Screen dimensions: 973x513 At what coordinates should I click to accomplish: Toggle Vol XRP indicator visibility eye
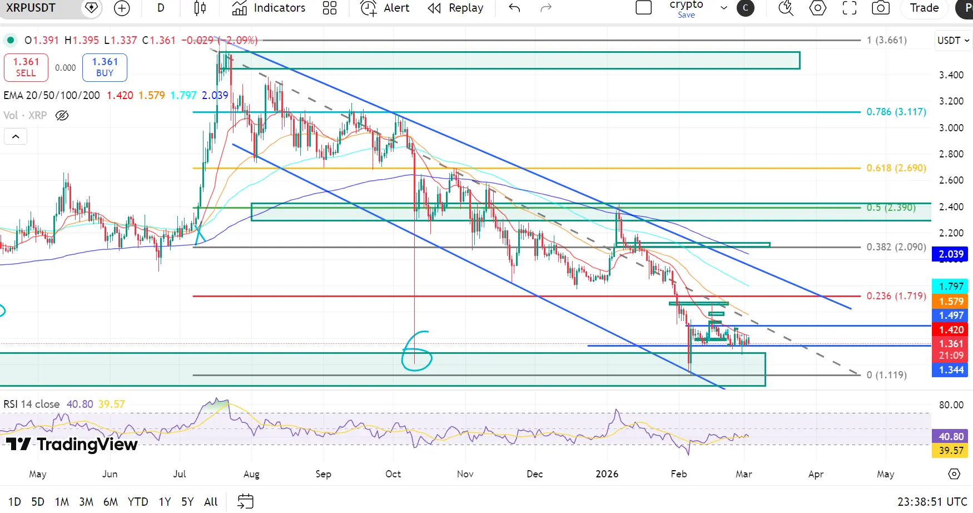click(62, 115)
